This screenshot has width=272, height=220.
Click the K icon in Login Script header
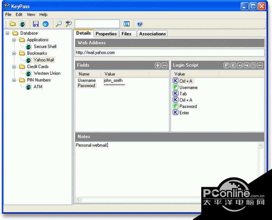point(233,65)
